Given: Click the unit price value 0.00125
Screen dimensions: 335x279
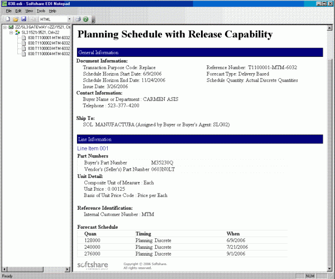Looking at the screenshot, I should 116,189.
